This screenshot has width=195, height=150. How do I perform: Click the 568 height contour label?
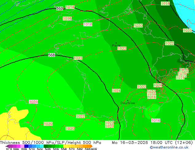point(51,55)
